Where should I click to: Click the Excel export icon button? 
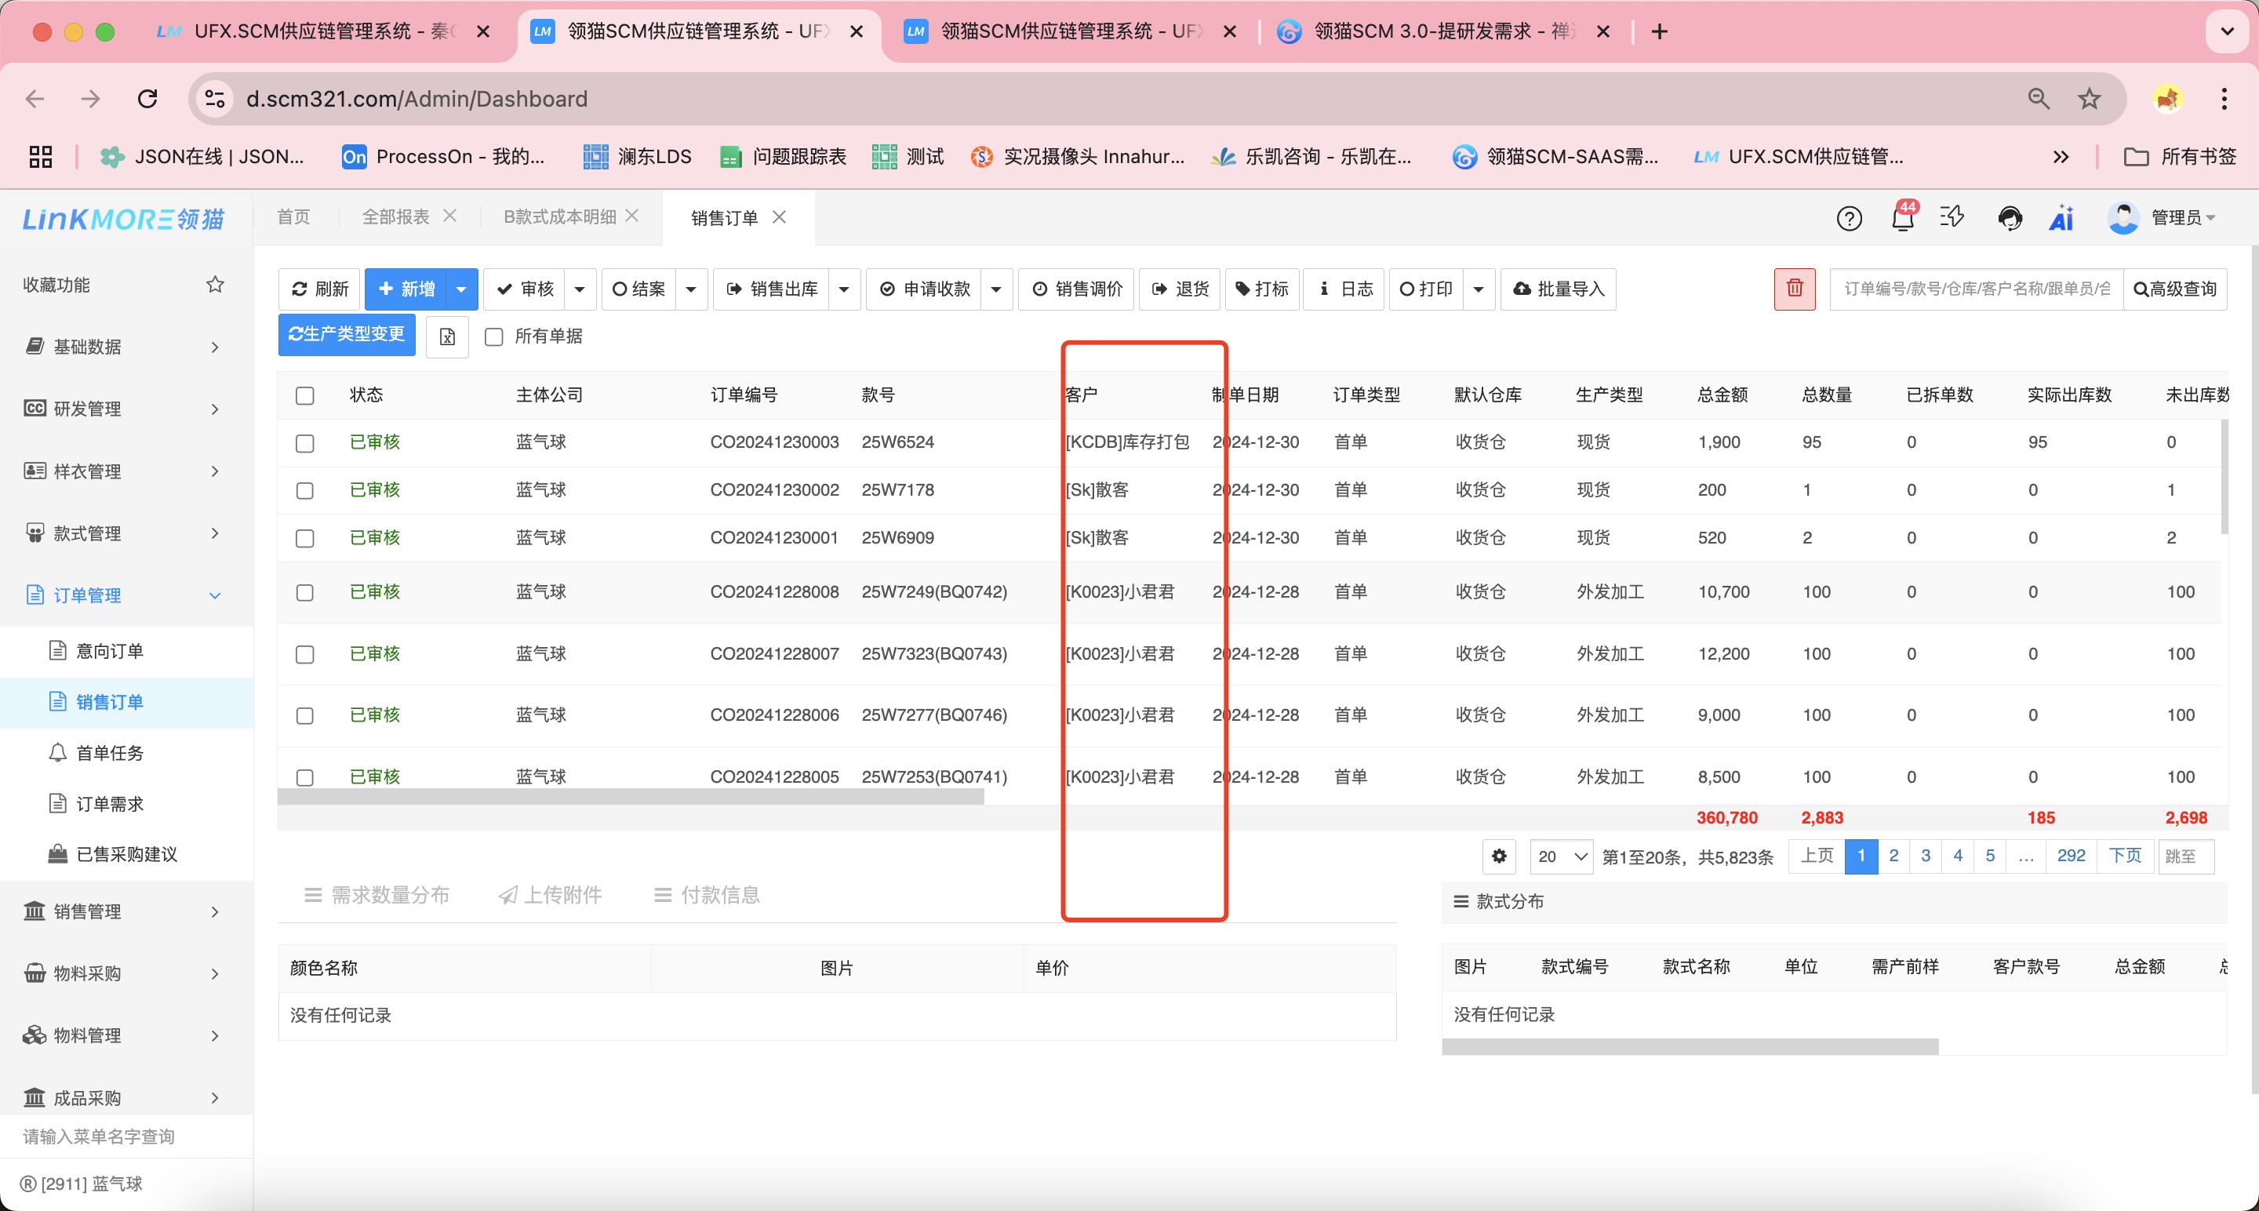[x=447, y=336]
